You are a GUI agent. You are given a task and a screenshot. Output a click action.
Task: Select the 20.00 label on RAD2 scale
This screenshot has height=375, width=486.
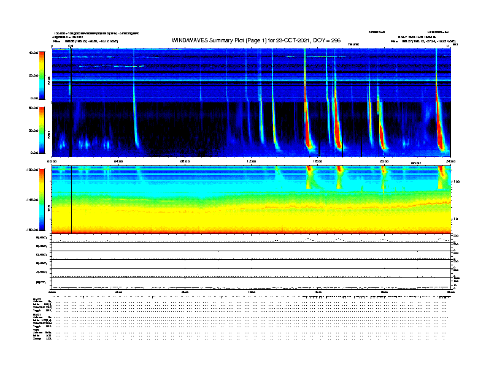34,75
